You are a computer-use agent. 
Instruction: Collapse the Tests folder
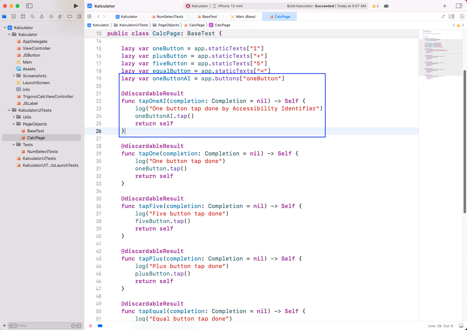pos(13,145)
